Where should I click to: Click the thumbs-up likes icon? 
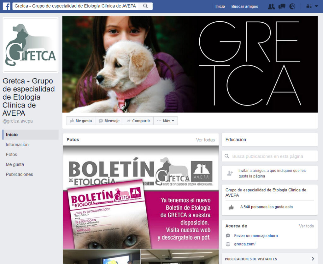click(x=231, y=207)
